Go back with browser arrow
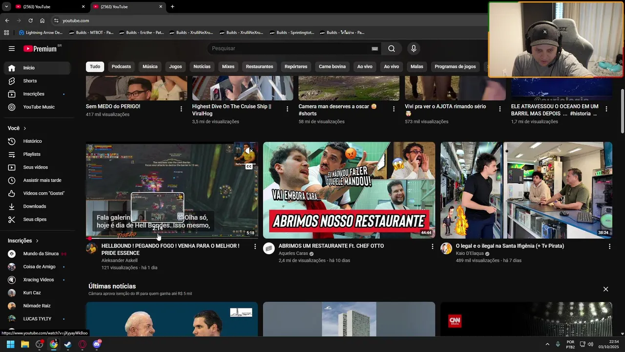Screen dimensions: 625x352 (7, 21)
